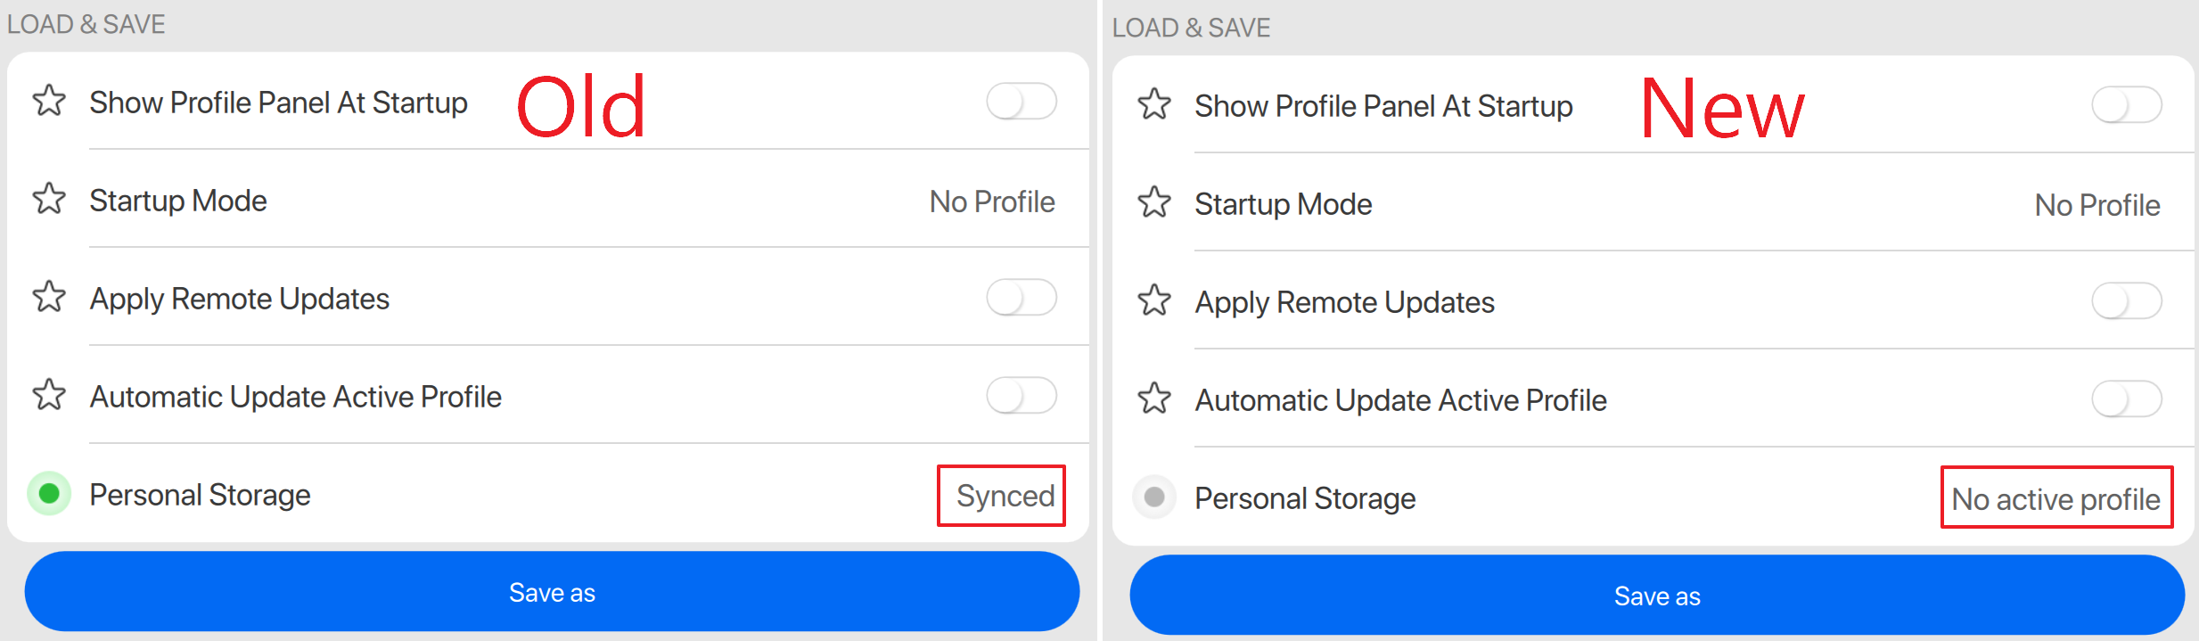Open Startup Mode selector in Old panel
This screenshot has height=641, width=2199.
point(991,201)
